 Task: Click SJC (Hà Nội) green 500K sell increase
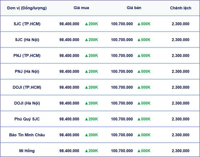[144, 40]
